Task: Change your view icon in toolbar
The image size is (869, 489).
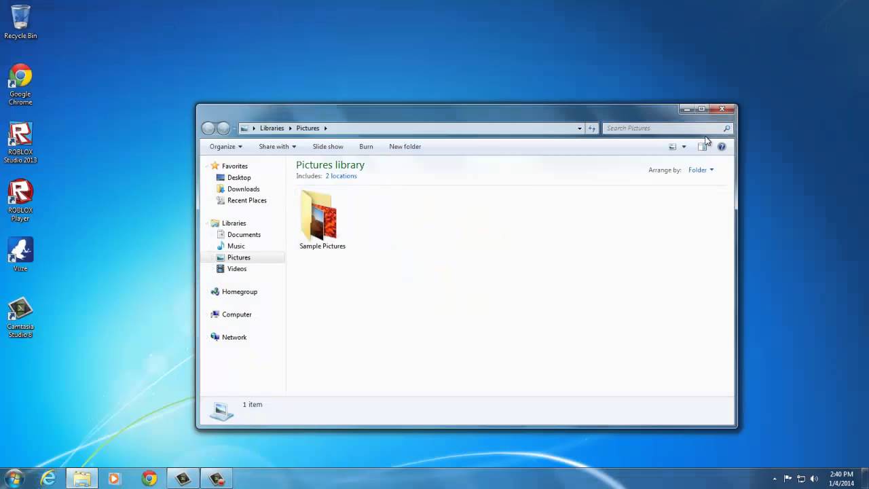Action: [672, 147]
